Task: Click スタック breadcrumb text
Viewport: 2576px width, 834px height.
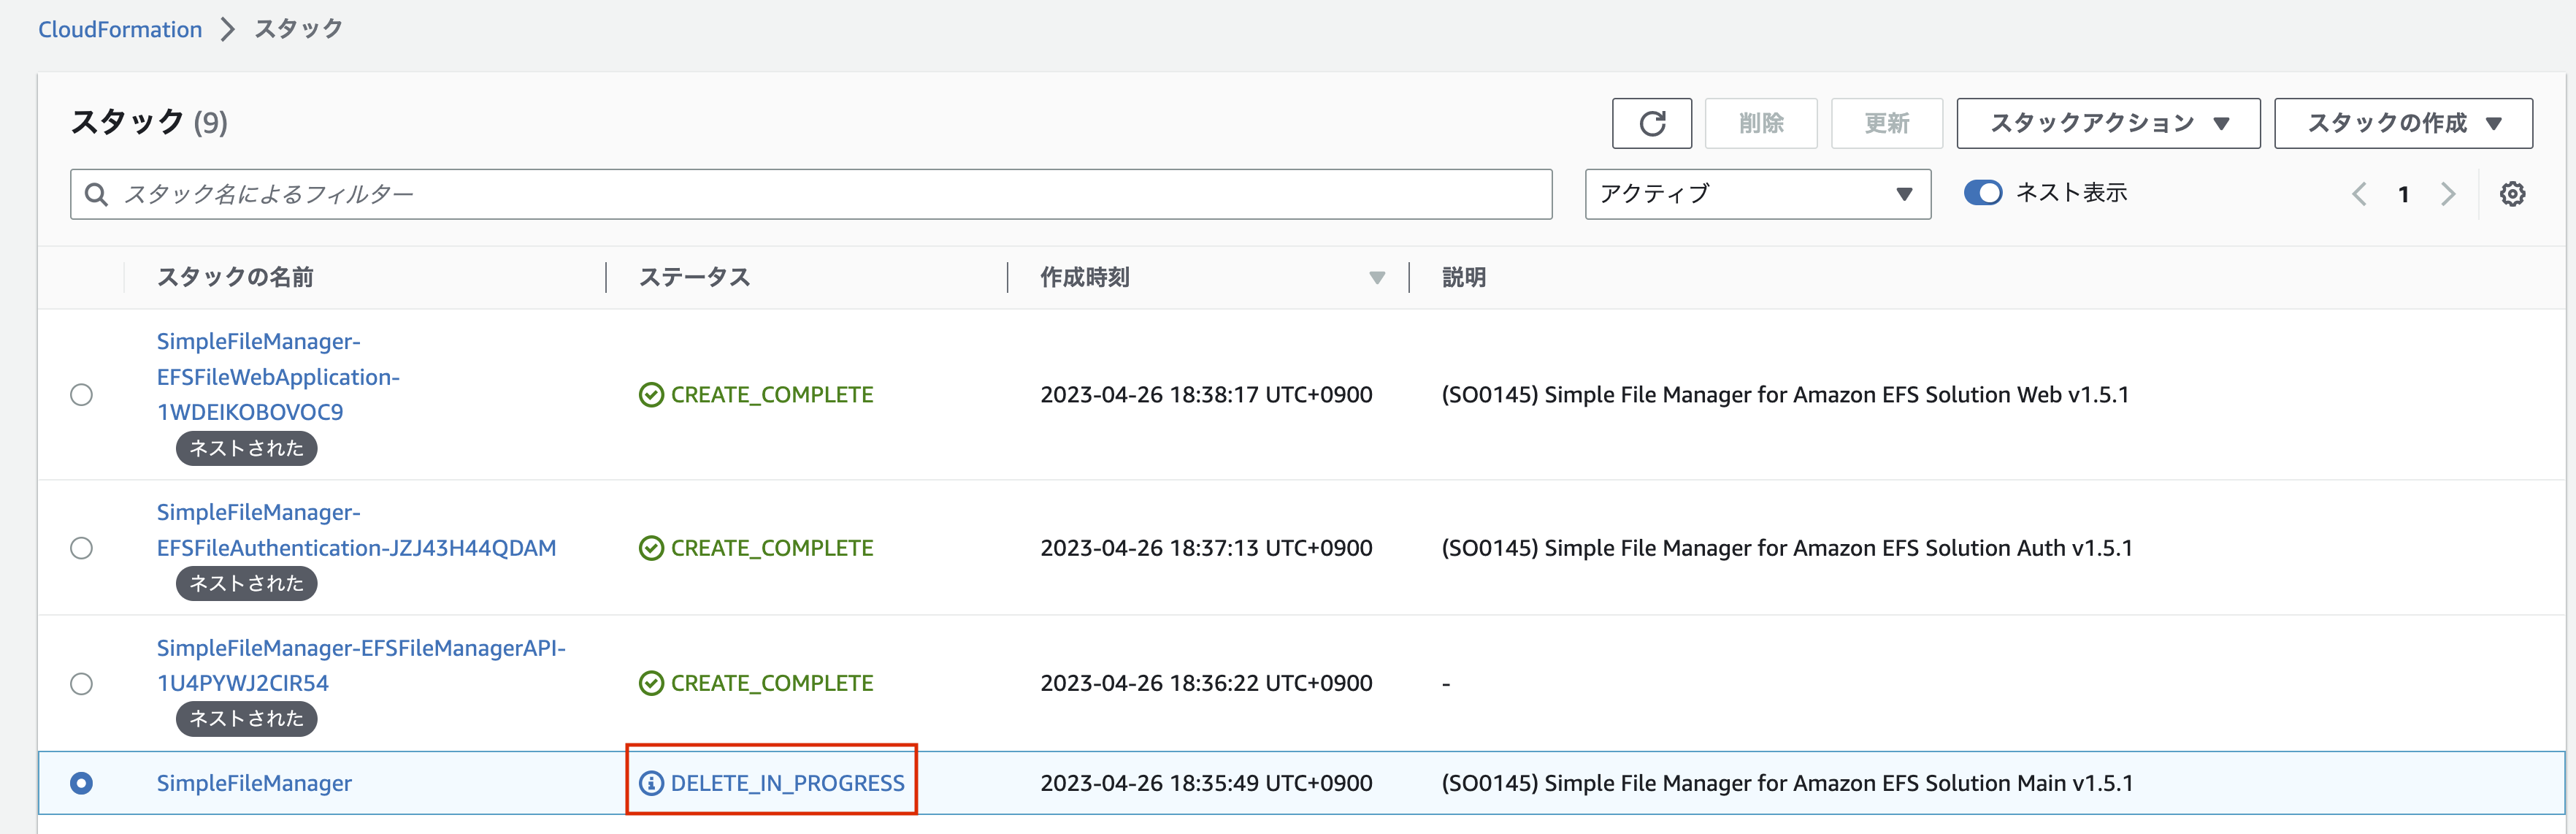Action: pos(298,29)
